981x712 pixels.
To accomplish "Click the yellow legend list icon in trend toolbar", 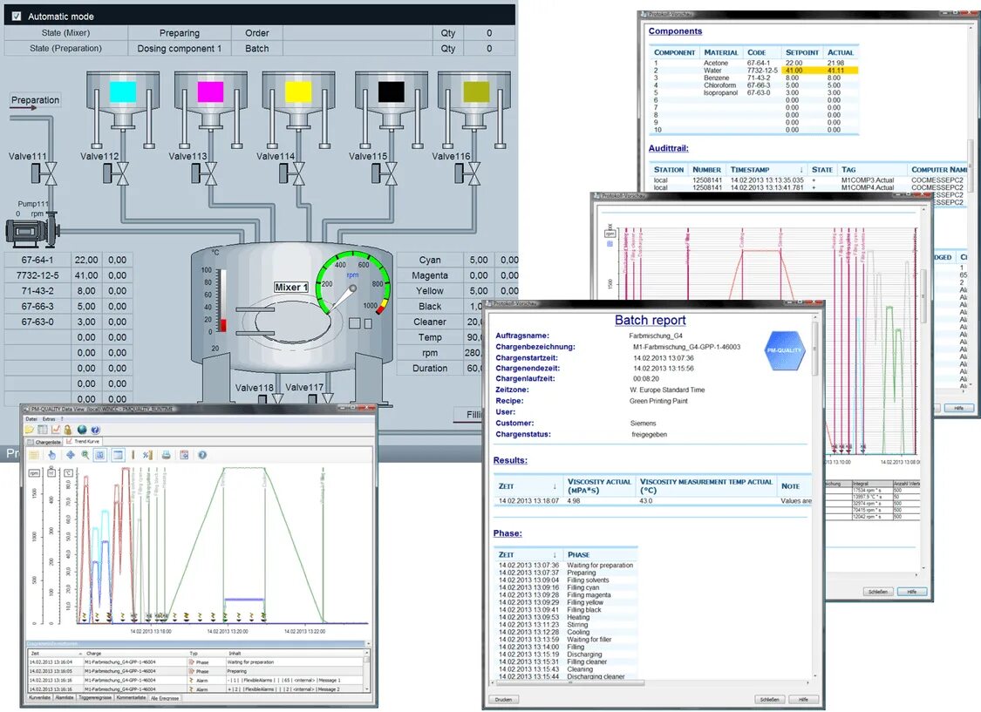I will coord(34,455).
